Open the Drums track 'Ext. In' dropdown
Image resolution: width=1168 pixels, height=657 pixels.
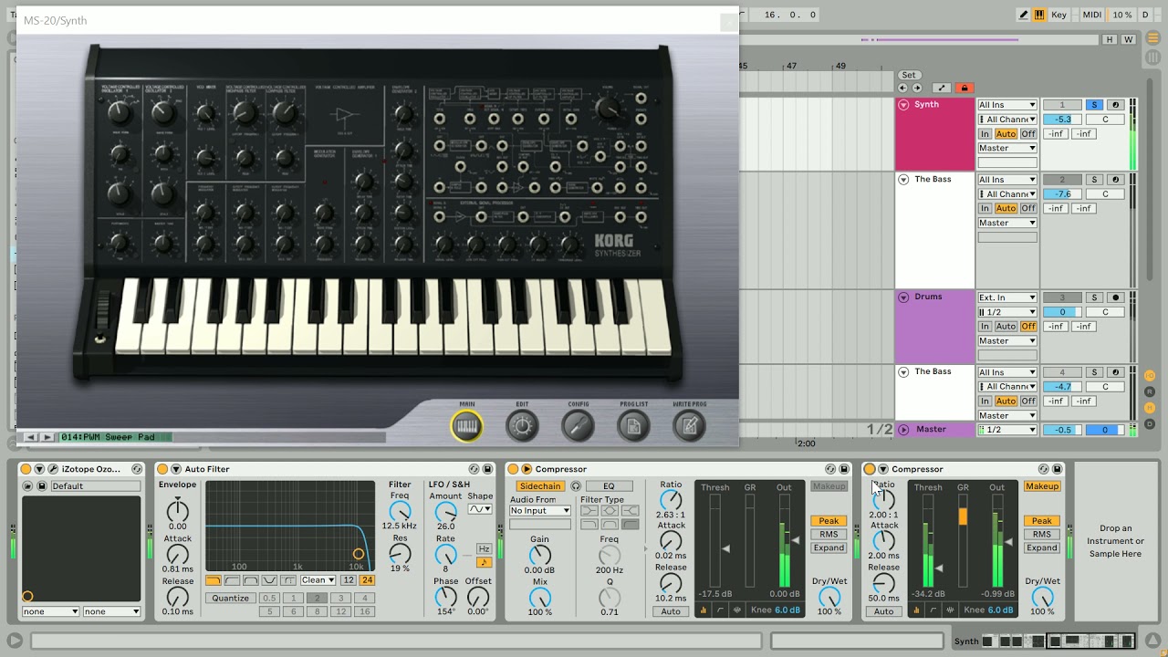click(1007, 297)
